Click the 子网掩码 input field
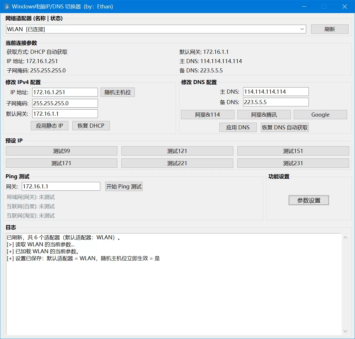Screen dimensions: 355x339 [65, 103]
